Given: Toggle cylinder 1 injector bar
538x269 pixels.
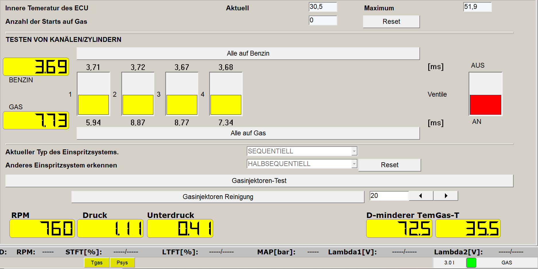Looking at the screenshot, I should pyautogui.click(x=94, y=94).
